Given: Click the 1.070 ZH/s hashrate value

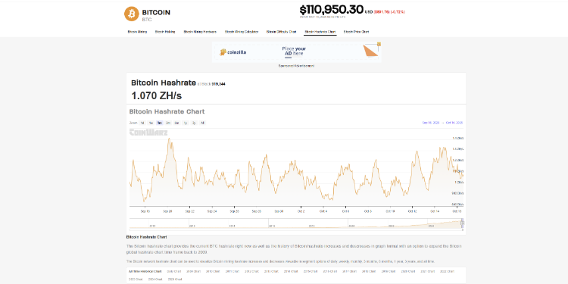Looking at the screenshot, I should point(156,95).
